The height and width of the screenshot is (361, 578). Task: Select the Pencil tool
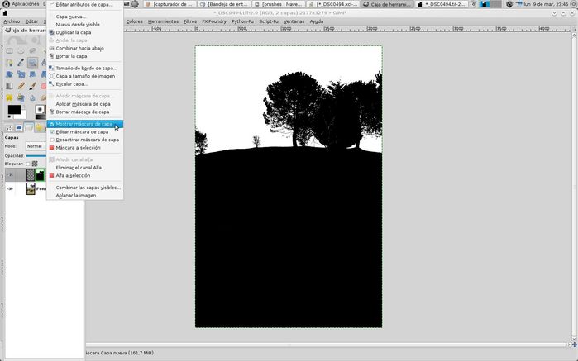[21, 86]
